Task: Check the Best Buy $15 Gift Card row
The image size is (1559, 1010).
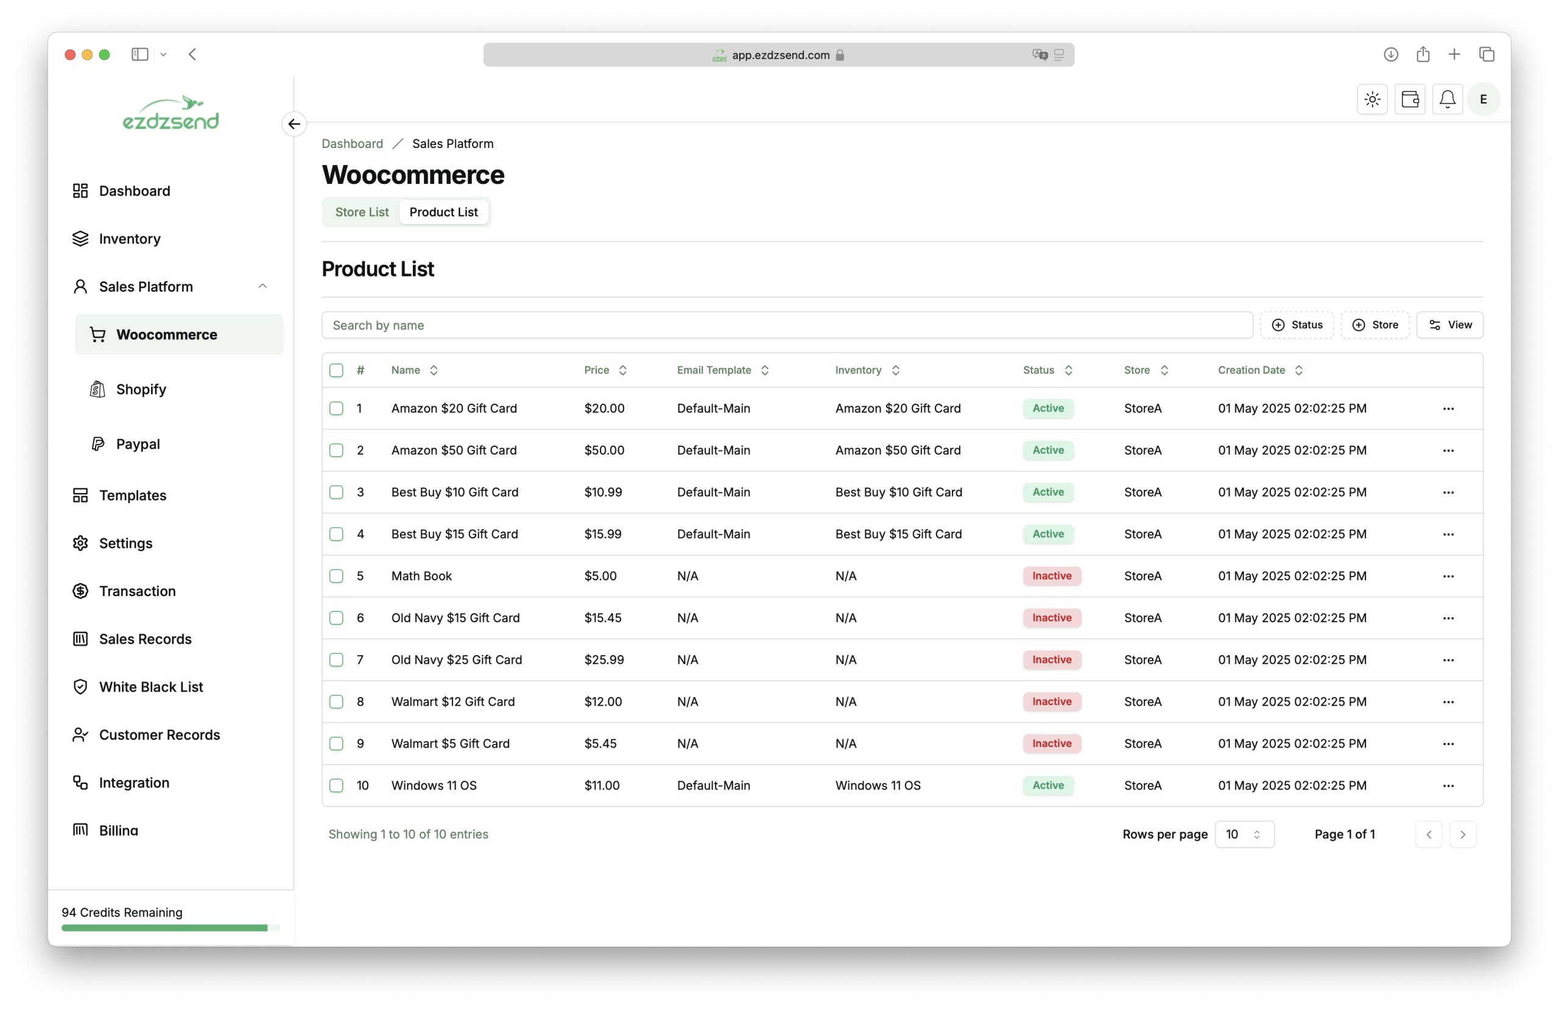Action: click(336, 535)
